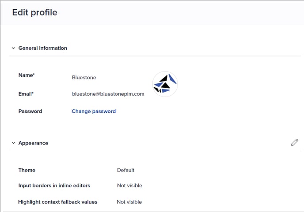Click Input borders in inline editors label
Viewport: 304px width, 212px height.
(54, 186)
